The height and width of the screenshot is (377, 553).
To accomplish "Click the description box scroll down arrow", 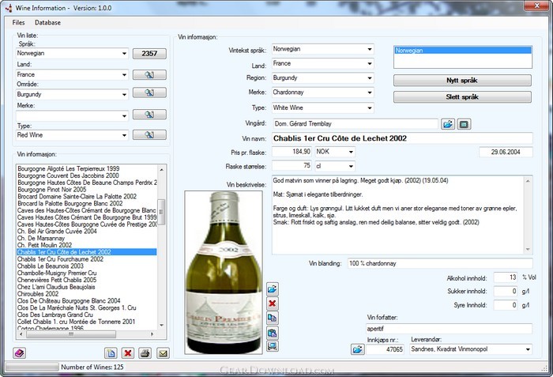I will point(528,249).
